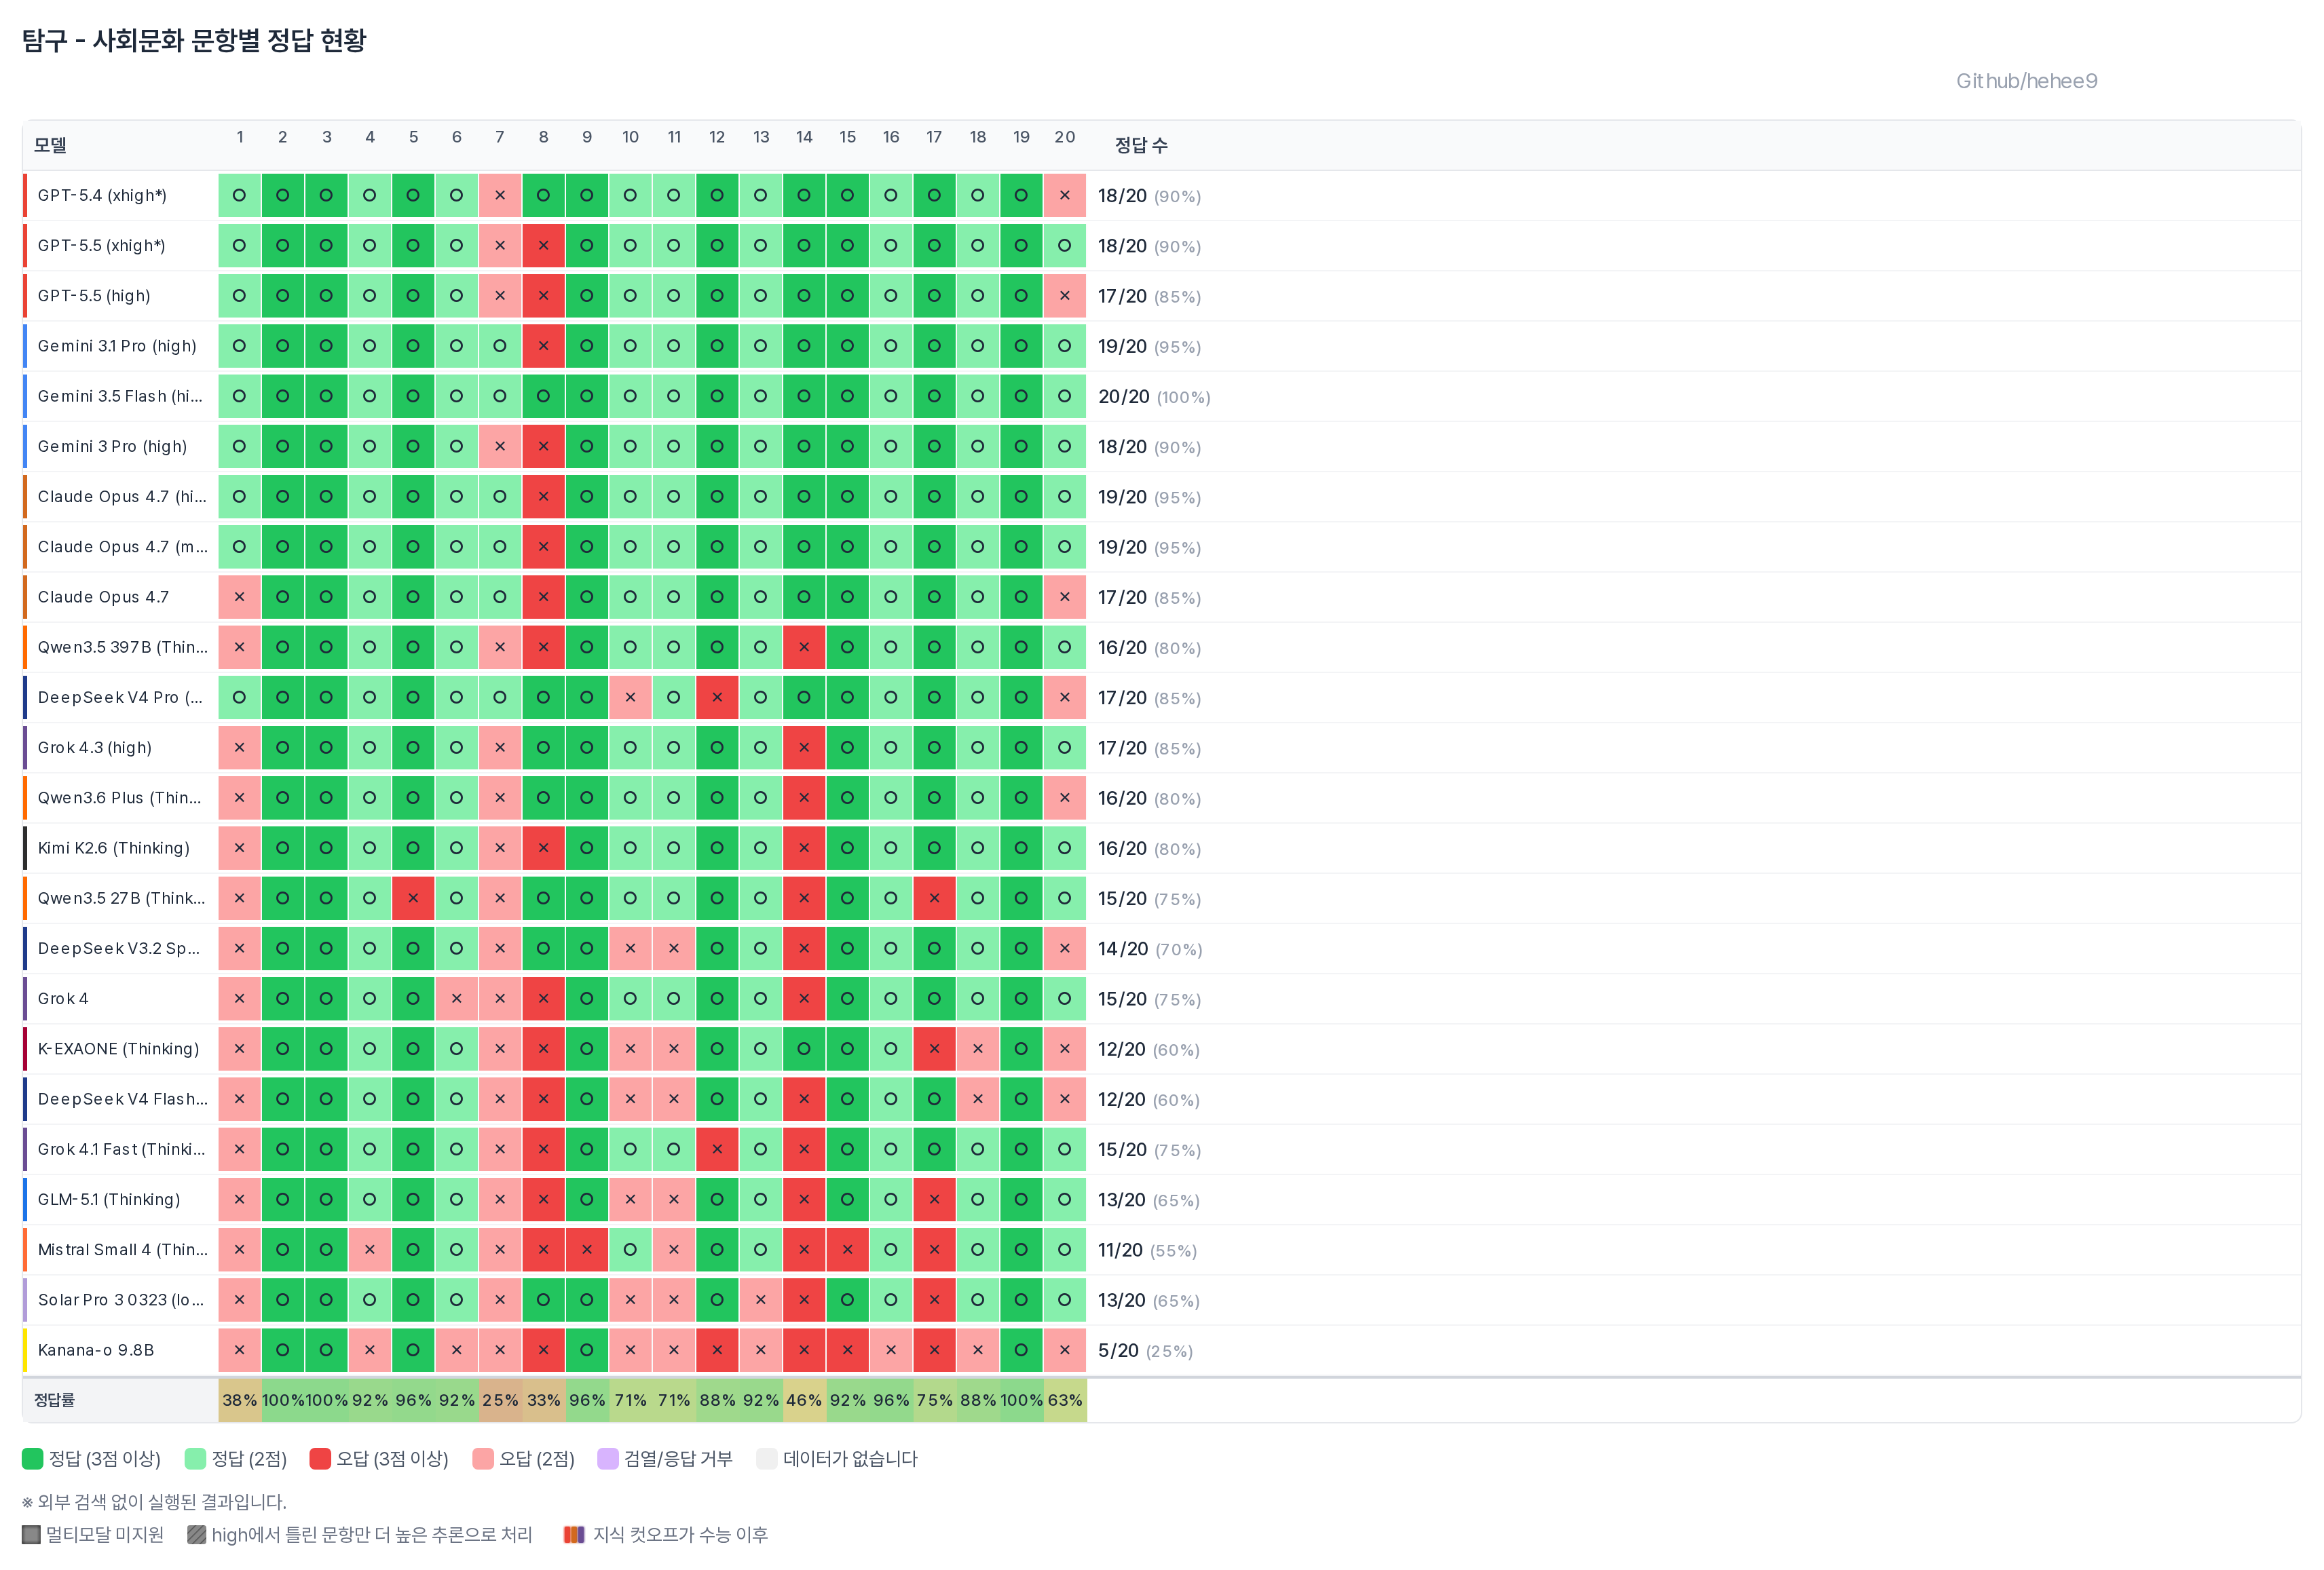Select the gray 데이터가 없습니다 swatch

click(767, 1458)
